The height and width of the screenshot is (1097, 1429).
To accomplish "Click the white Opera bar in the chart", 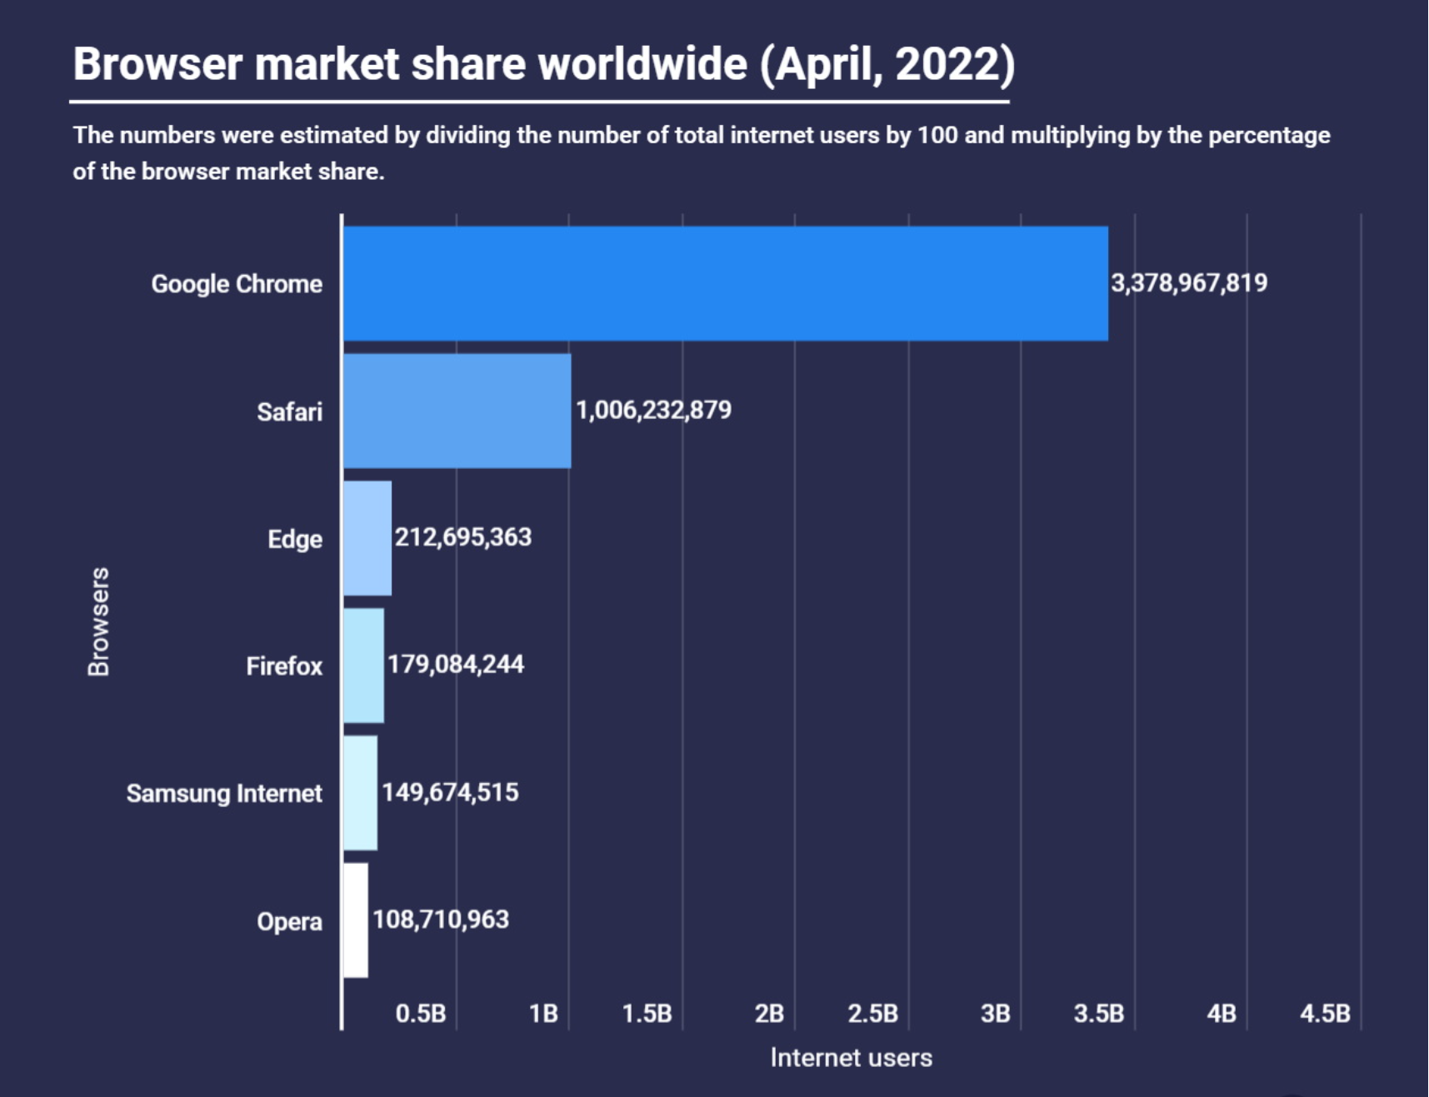I will point(356,920).
